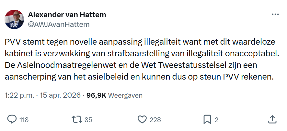View the 96,9K view count

pyautogui.click(x=96, y=95)
